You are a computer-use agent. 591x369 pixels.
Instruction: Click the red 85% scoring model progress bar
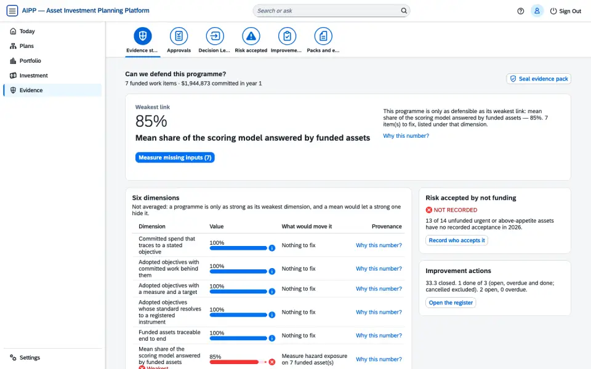point(238,362)
